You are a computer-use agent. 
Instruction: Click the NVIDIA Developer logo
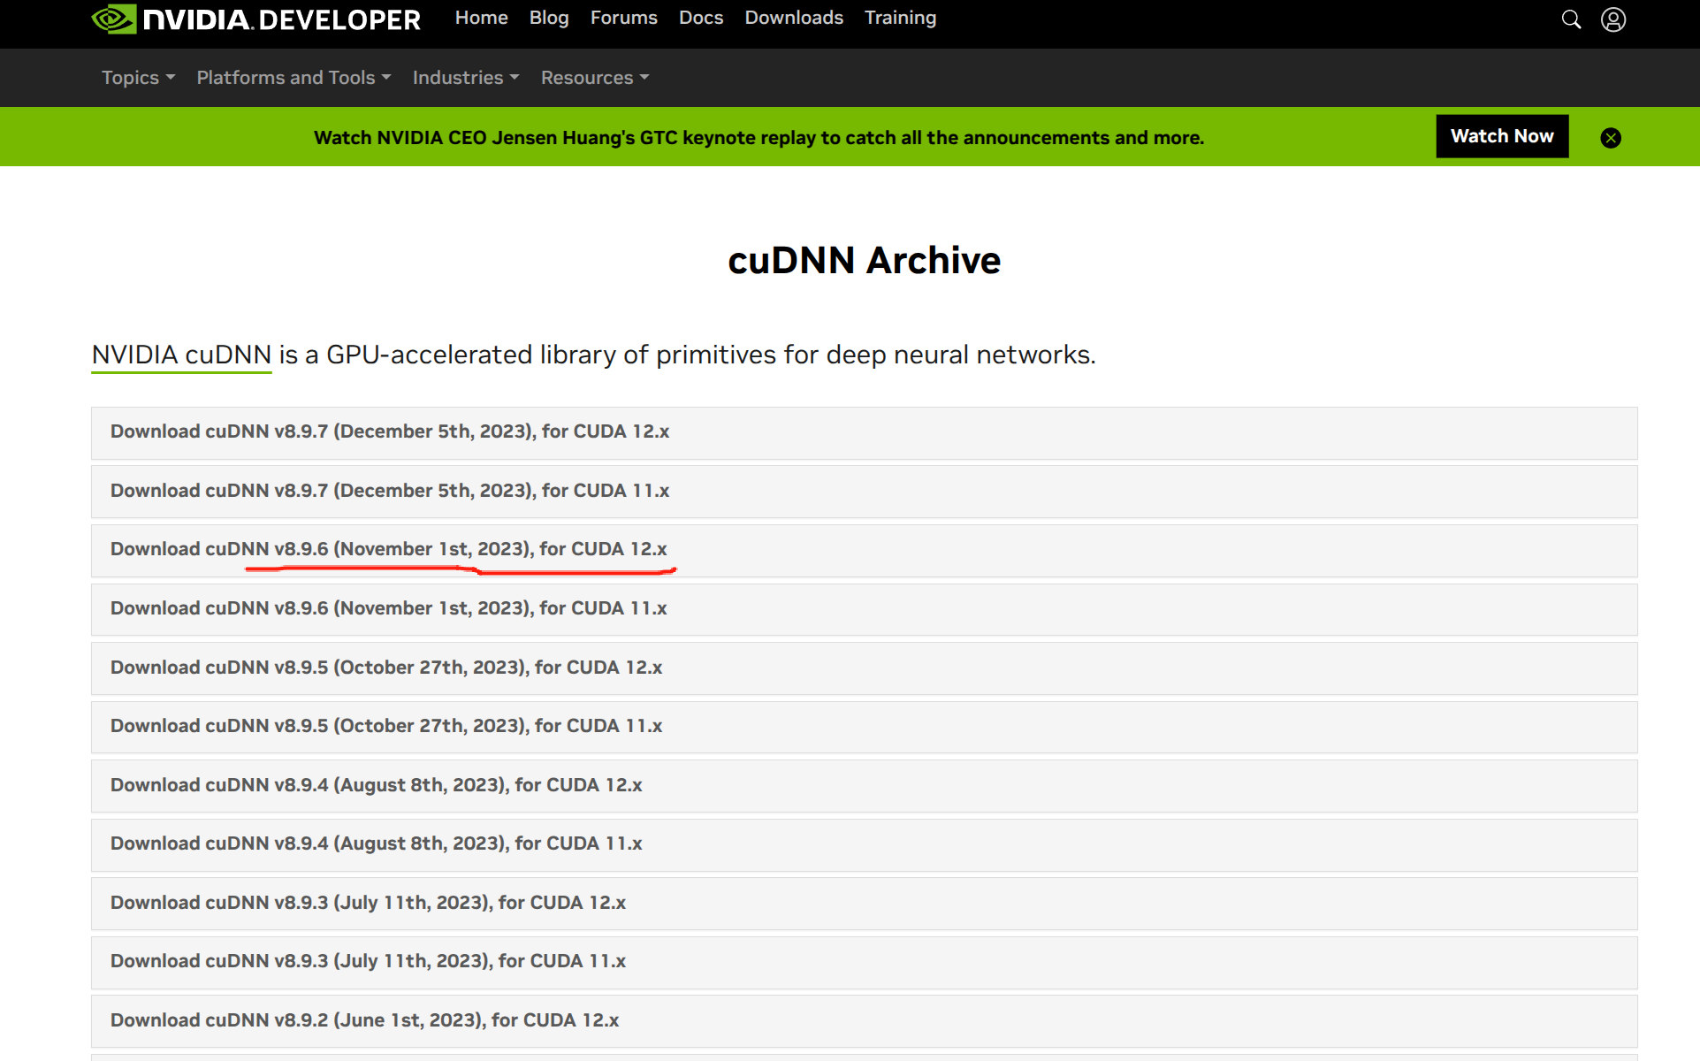[256, 19]
